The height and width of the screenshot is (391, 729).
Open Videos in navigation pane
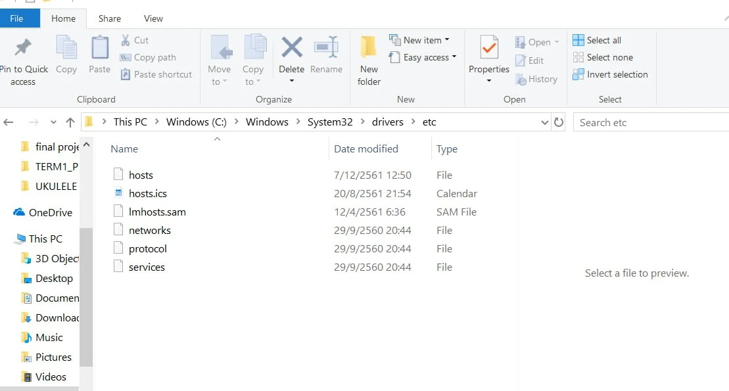tap(51, 377)
